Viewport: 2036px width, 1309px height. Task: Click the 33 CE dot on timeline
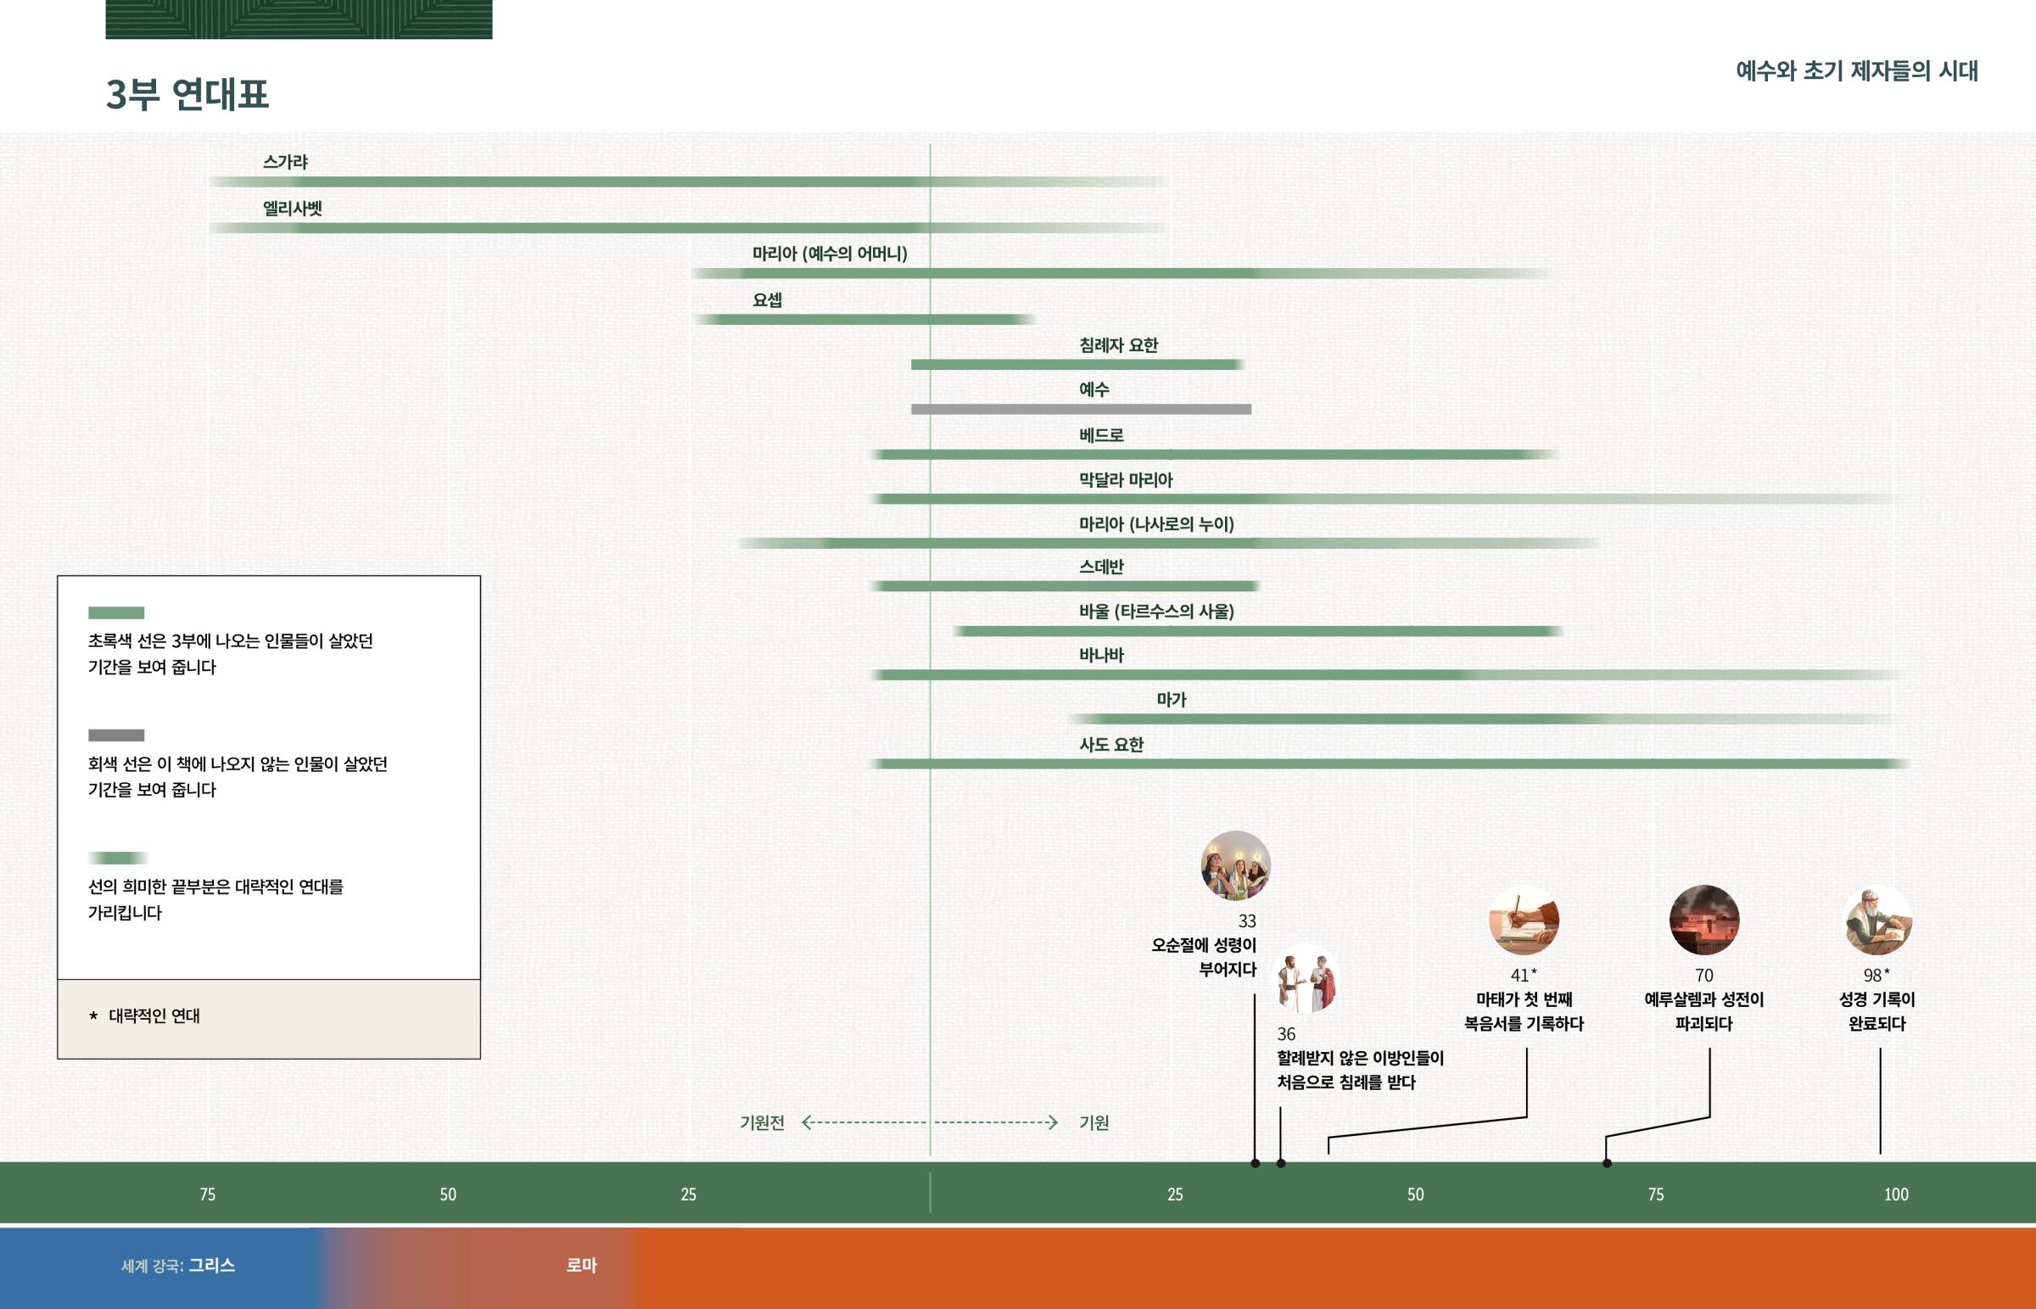1255,1163
